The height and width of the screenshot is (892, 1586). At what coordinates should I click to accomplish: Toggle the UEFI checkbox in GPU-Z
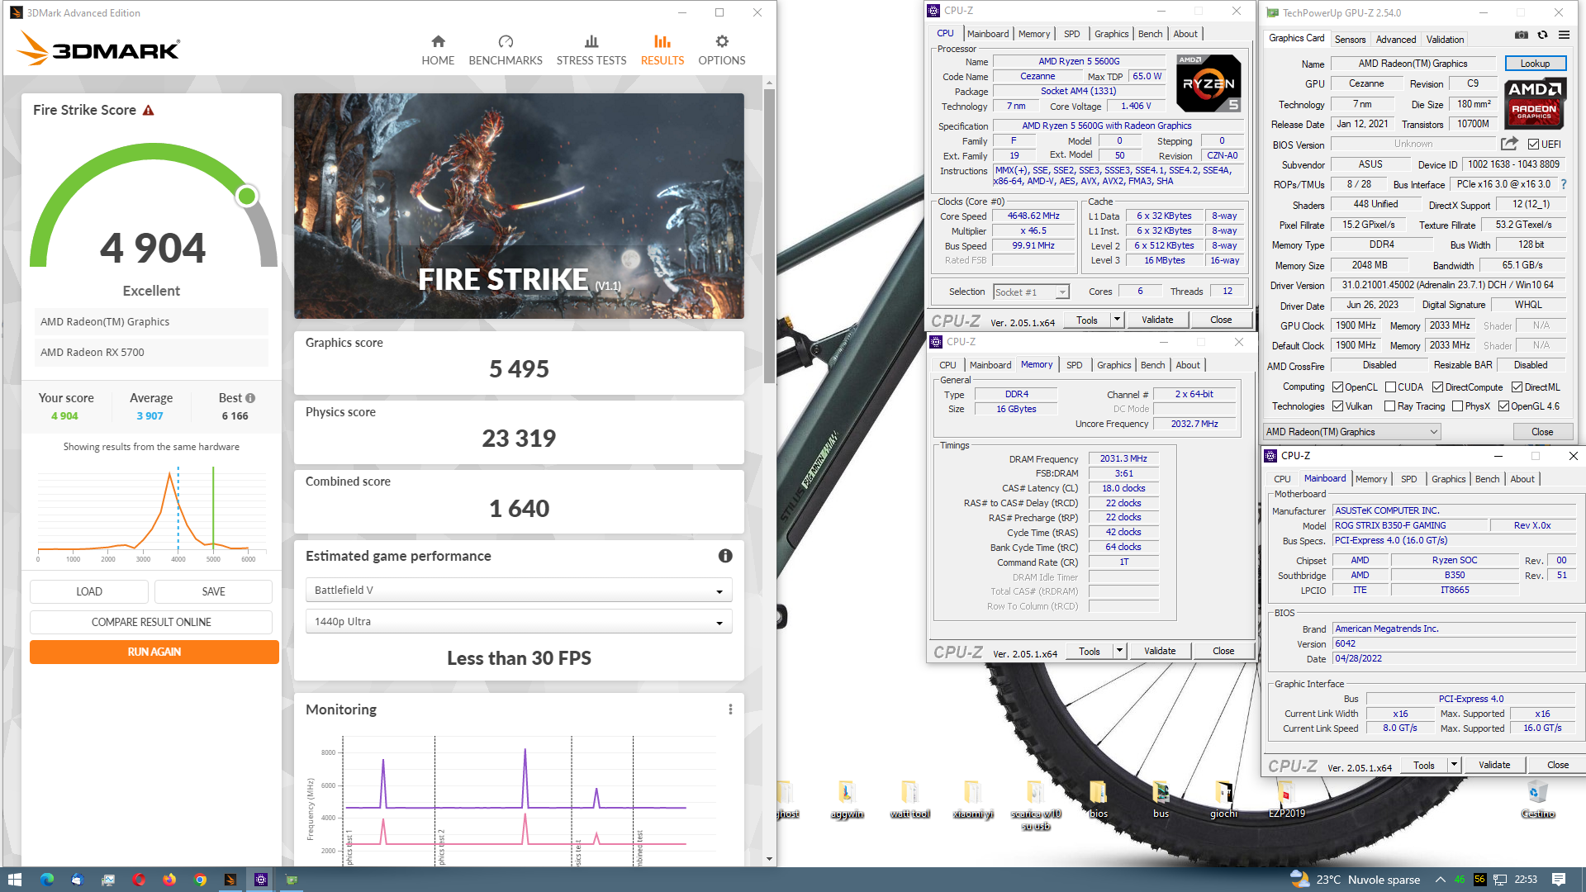click(x=1533, y=144)
